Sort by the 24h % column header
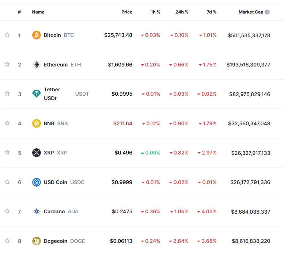The height and width of the screenshot is (256, 284). click(x=182, y=12)
